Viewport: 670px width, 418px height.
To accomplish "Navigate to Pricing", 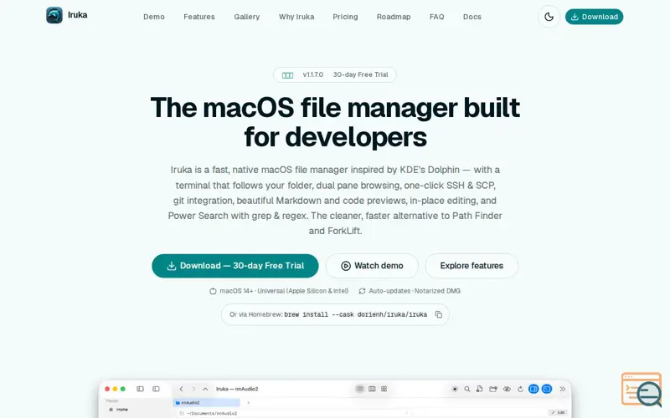I will coord(345,17).
